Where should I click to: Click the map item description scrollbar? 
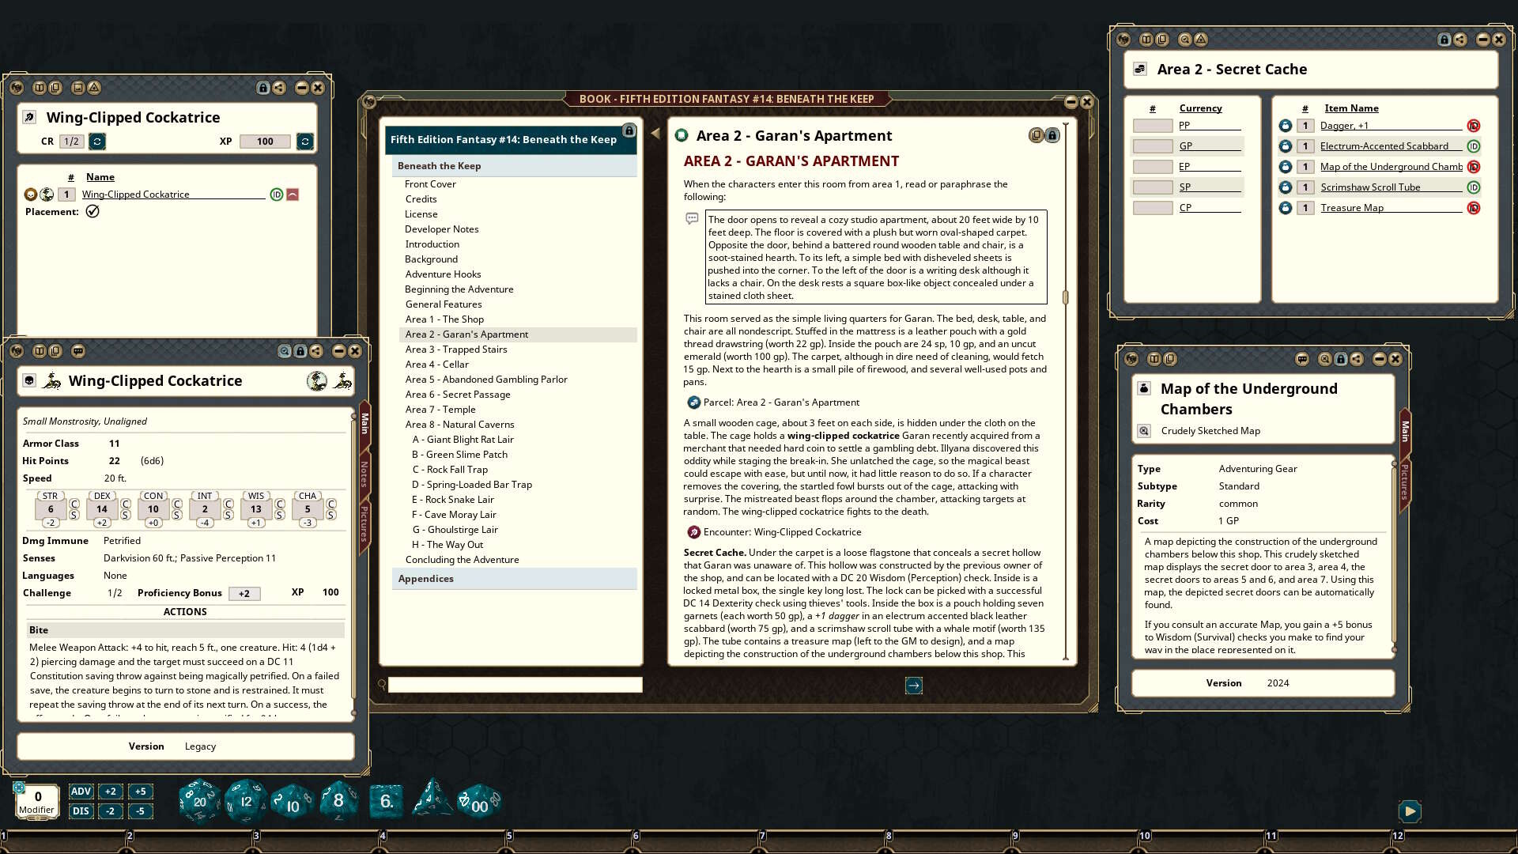1394,556
